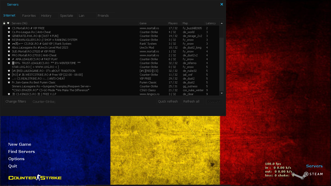Viewport: 331px width, 186px height.
Task: Click the Counter-Strike logo at bottom left
Action: click(35, 177)
